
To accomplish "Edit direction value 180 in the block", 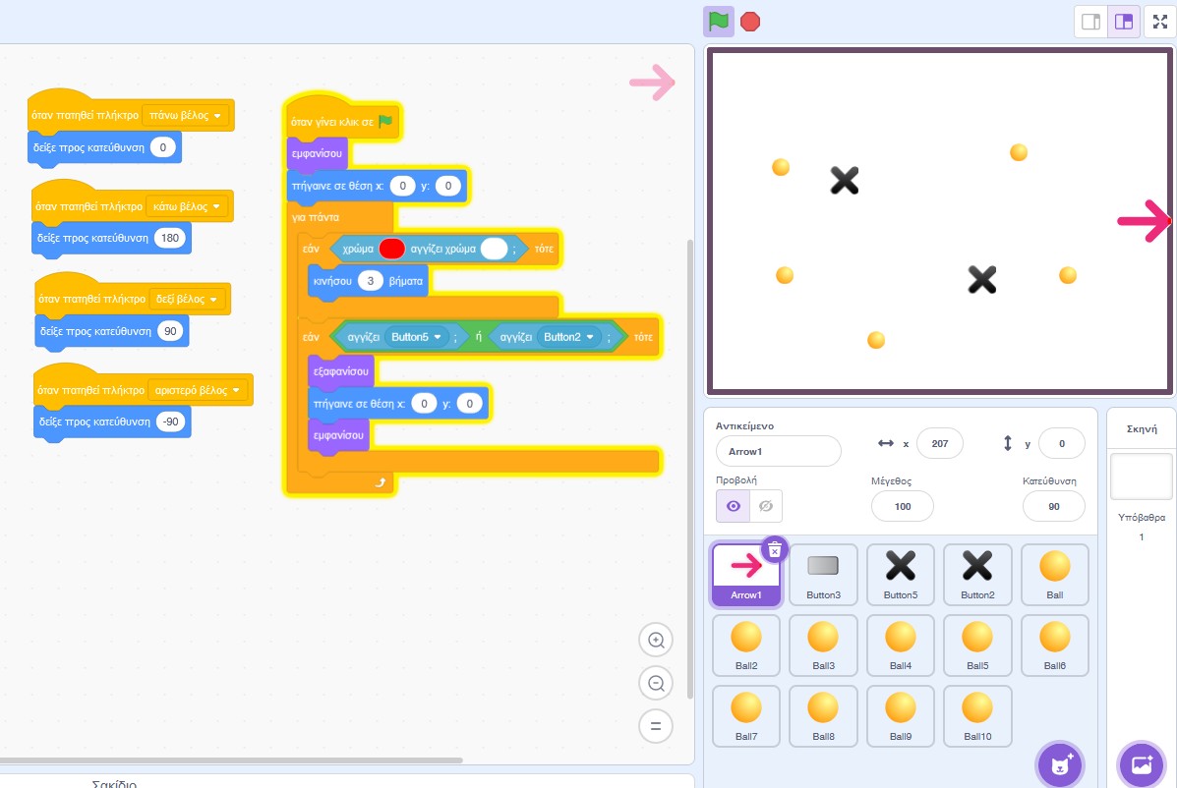I will point(170,239).
